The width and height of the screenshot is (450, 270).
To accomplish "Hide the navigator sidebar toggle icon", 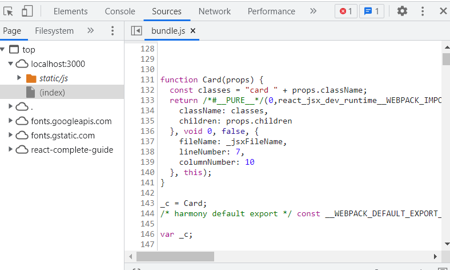I will [x=136, y=30].
